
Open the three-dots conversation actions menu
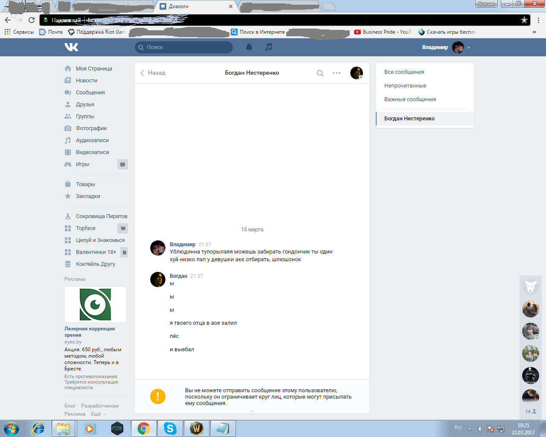click(x=337, y=73)
